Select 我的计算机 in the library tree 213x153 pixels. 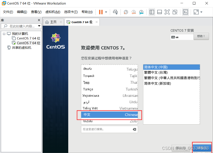pos(20,34)
